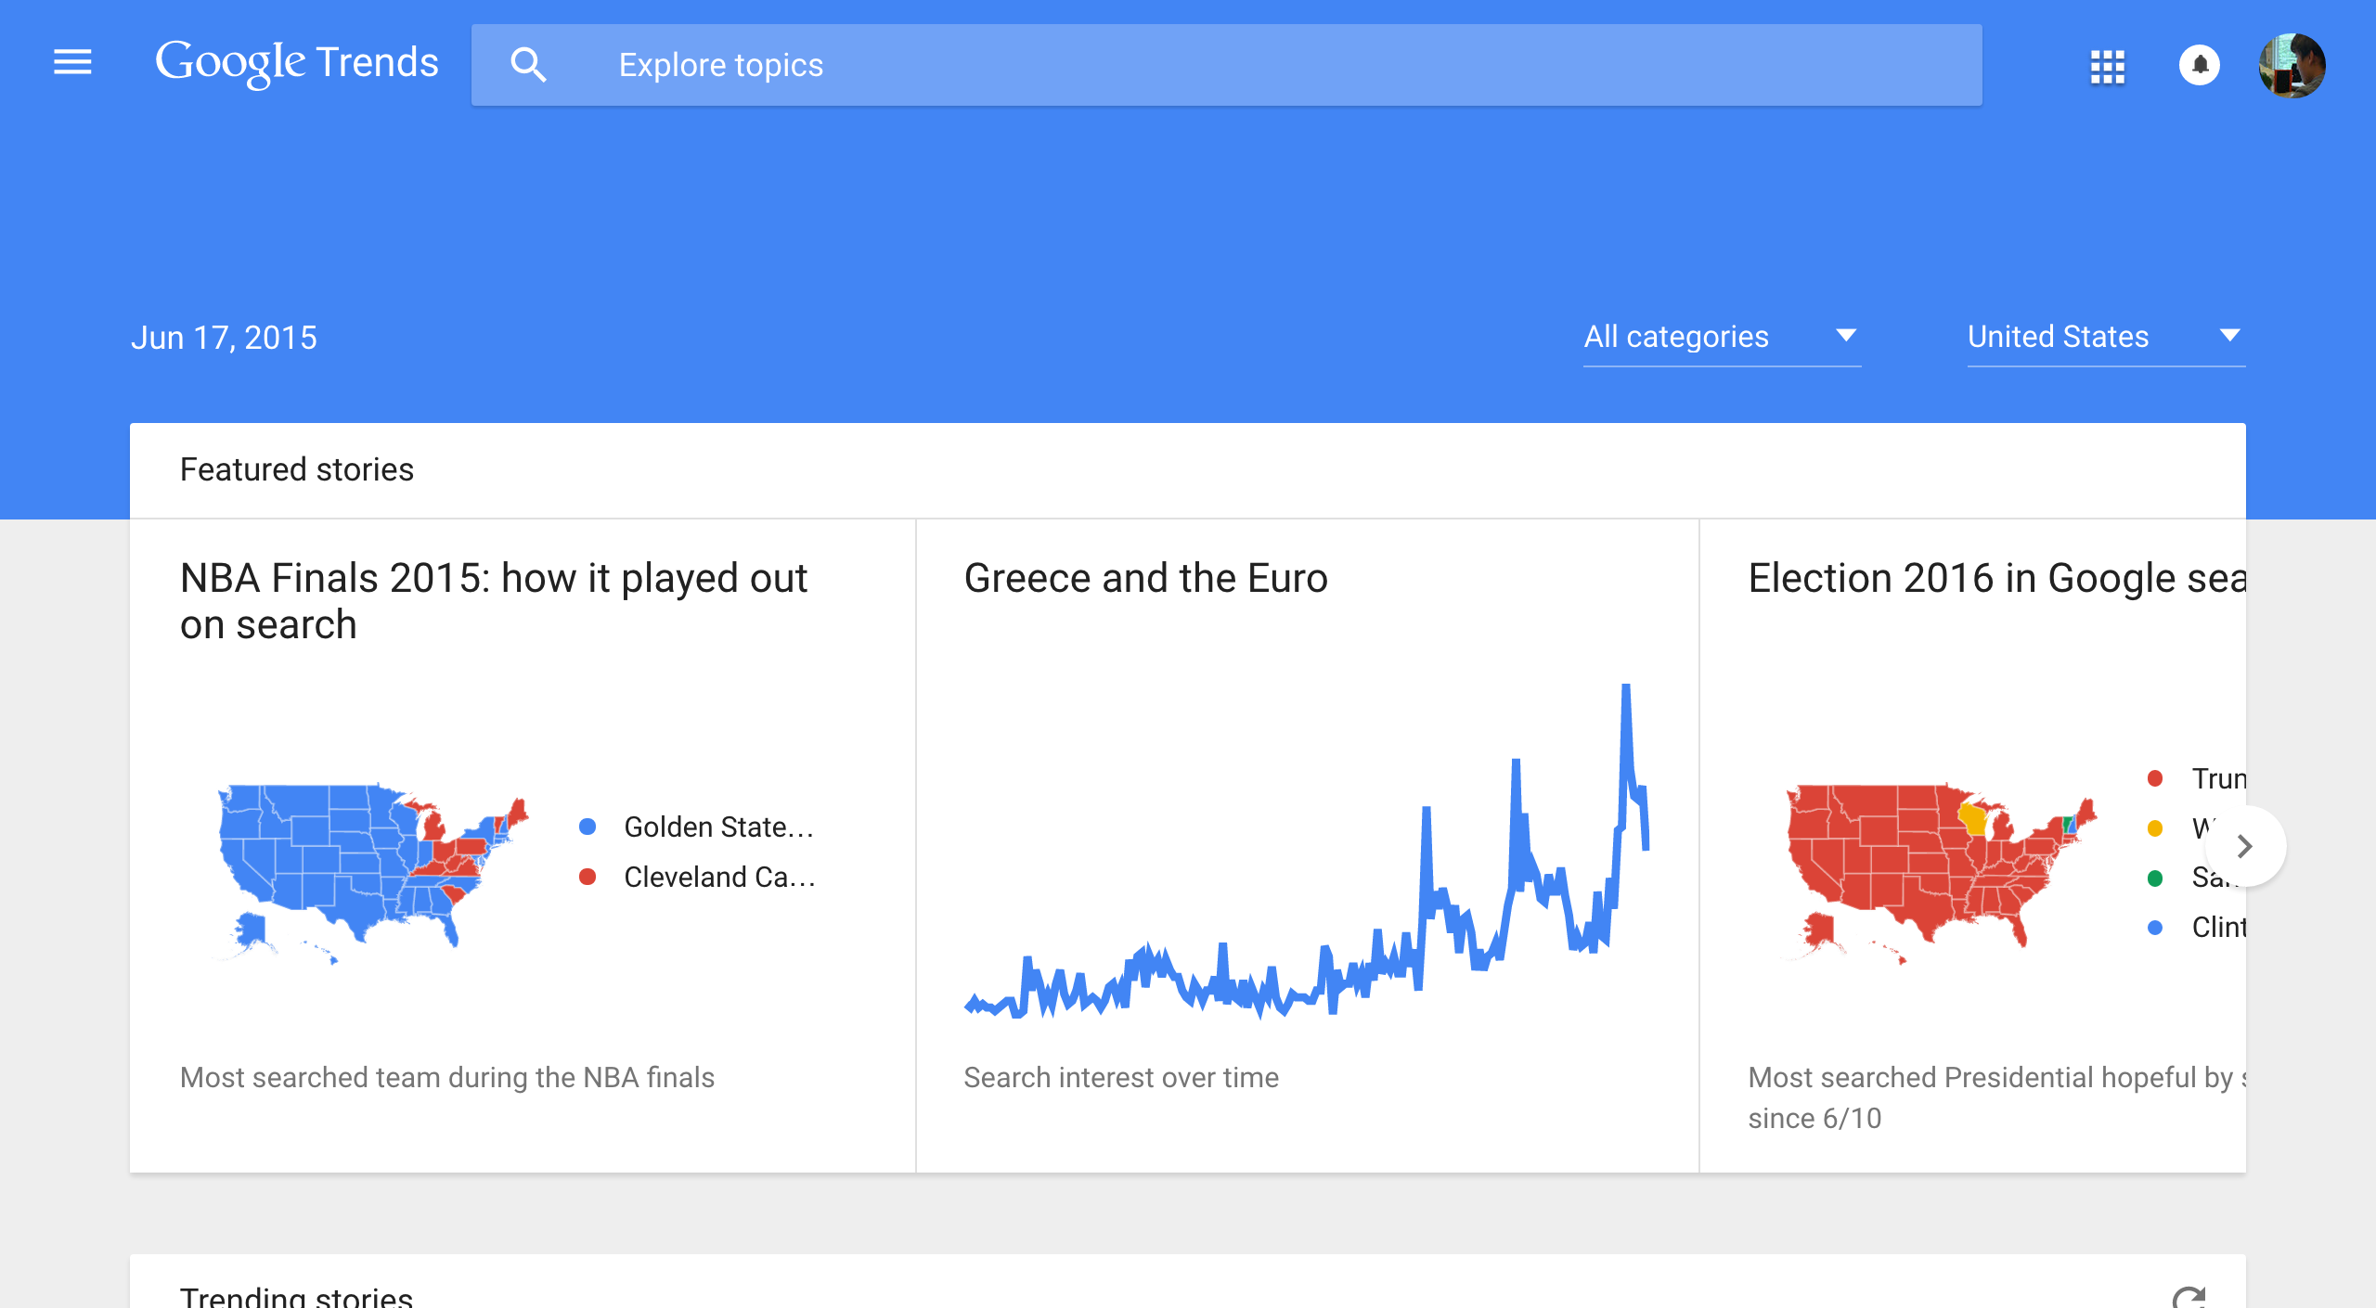Click the Golden State legend blue dot
The height and width of the screenshot is (1308, 2376).
(x=588, y=827)
